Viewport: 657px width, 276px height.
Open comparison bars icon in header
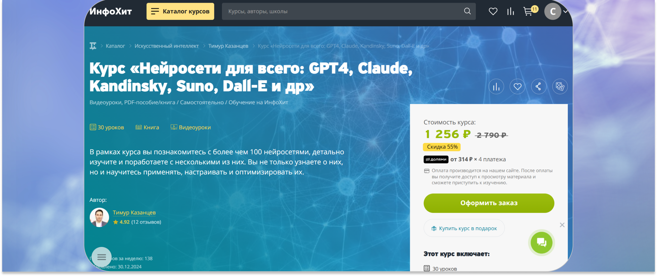click(x=510, y=11)
